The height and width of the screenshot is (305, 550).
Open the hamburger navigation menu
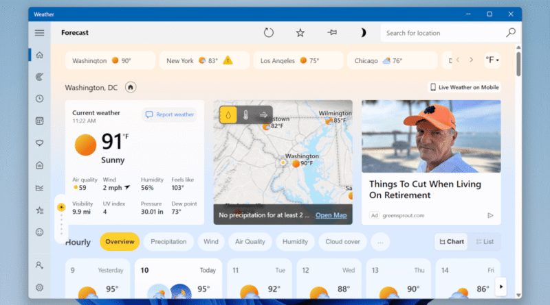click(40, 32)
